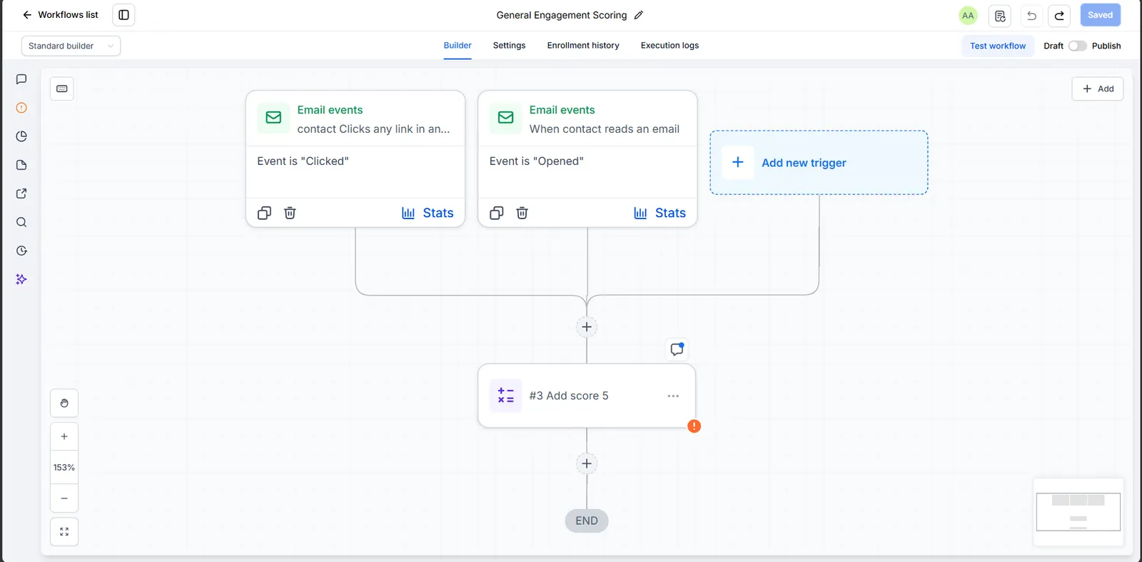Open the history clock icon in the sidebar
Screen dimensions: 1142x562
click(21, 251)
